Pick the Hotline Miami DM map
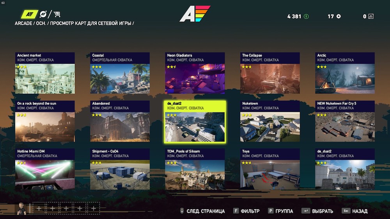Viewport: 390px width, 219px height. click(45, 169)
